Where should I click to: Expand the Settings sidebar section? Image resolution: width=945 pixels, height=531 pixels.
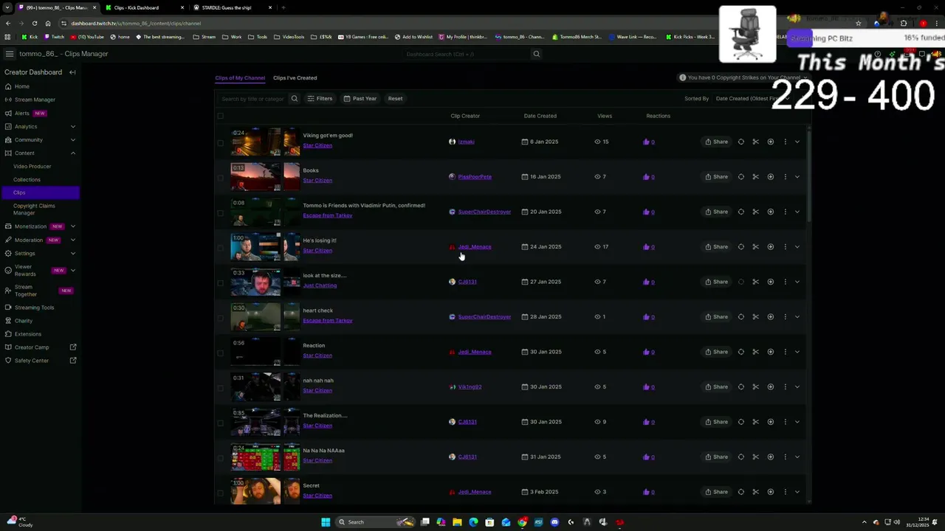[x=72, y=254]
